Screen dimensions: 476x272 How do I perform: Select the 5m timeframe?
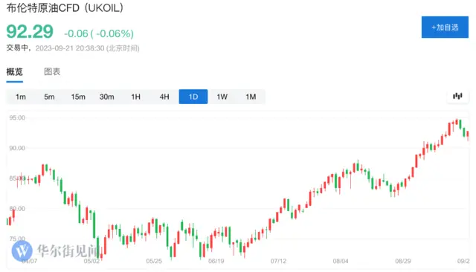(49, 97)
